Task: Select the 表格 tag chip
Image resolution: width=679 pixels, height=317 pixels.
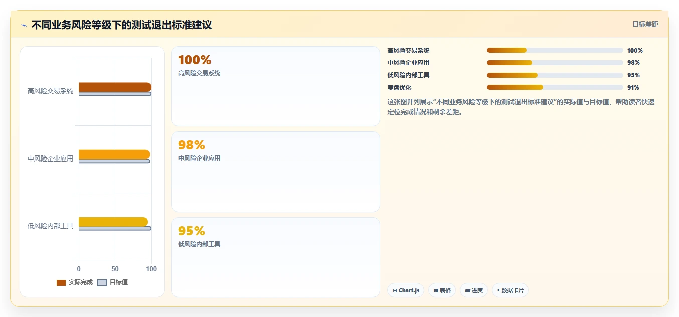Action: [442, 290]
